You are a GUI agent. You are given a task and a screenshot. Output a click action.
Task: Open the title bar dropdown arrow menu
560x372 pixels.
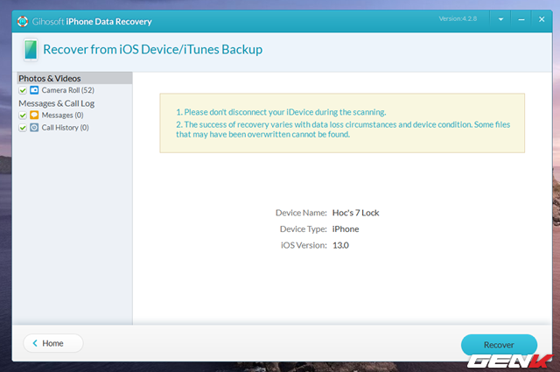tap(500, 18)
